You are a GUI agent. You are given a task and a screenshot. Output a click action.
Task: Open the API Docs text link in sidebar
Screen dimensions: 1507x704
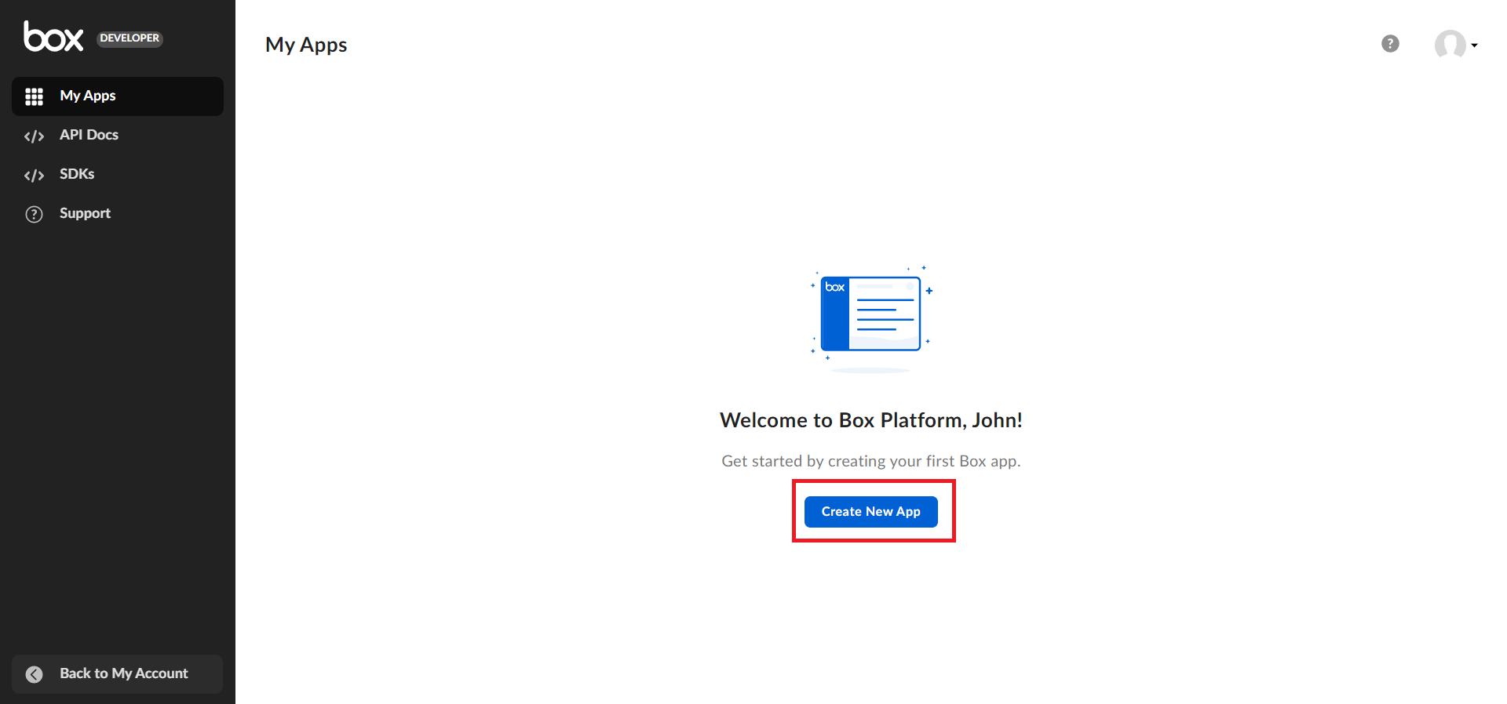89,135
